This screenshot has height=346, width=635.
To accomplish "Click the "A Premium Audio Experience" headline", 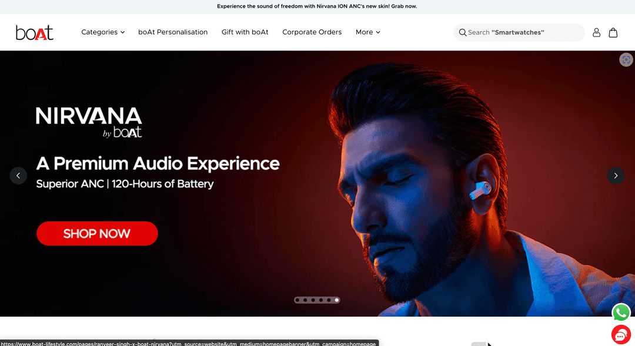I will coord(158,164).
